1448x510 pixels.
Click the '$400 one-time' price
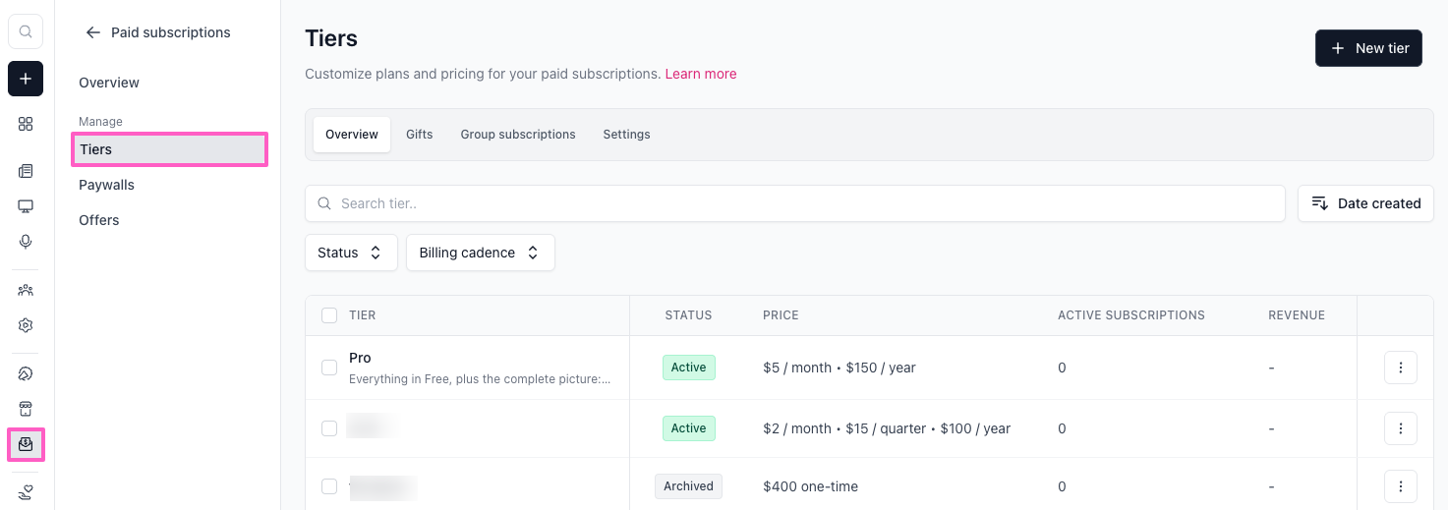(810, 486)
